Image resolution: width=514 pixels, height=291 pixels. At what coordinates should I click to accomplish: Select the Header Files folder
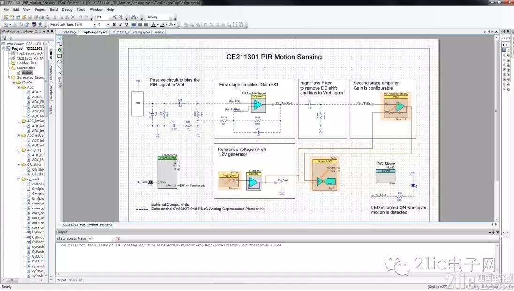26,63
